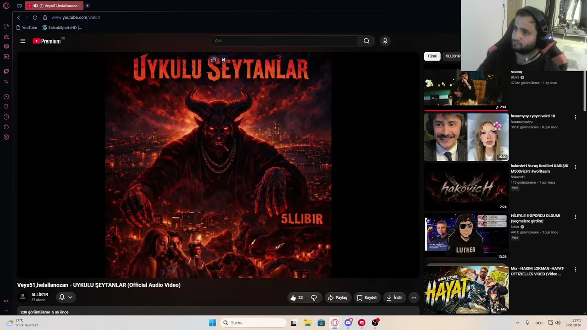Click the Windows taskbar Suche search box
Screen dimensions: 587x330
(x=254, y=323)
